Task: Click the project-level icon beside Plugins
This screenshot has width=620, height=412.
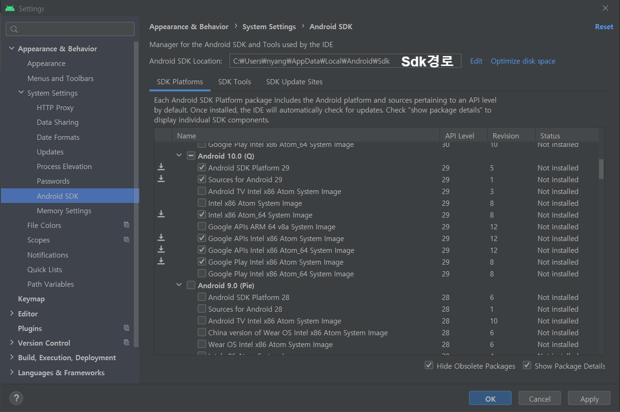Action: click(126, 328)
